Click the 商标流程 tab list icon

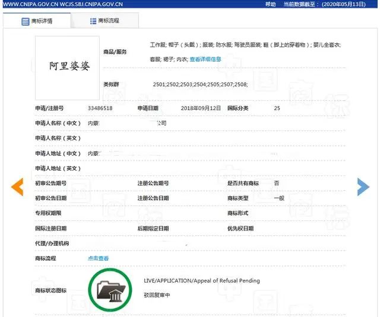tap(93, 21)
